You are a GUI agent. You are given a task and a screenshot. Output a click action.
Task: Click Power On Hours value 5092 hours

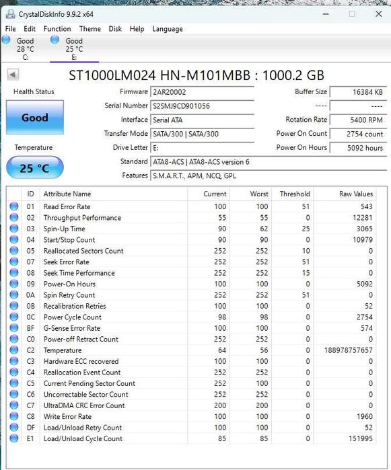click(358, 148)
